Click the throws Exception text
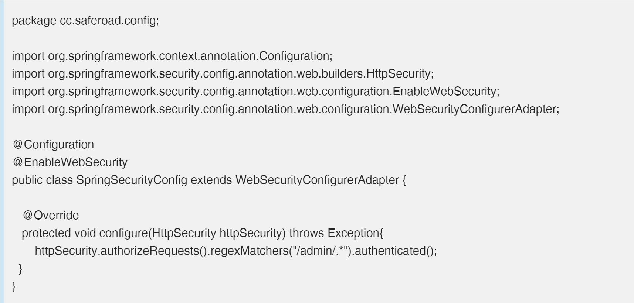Viewport: 634px width, 303px height. (x=334, y=233)
